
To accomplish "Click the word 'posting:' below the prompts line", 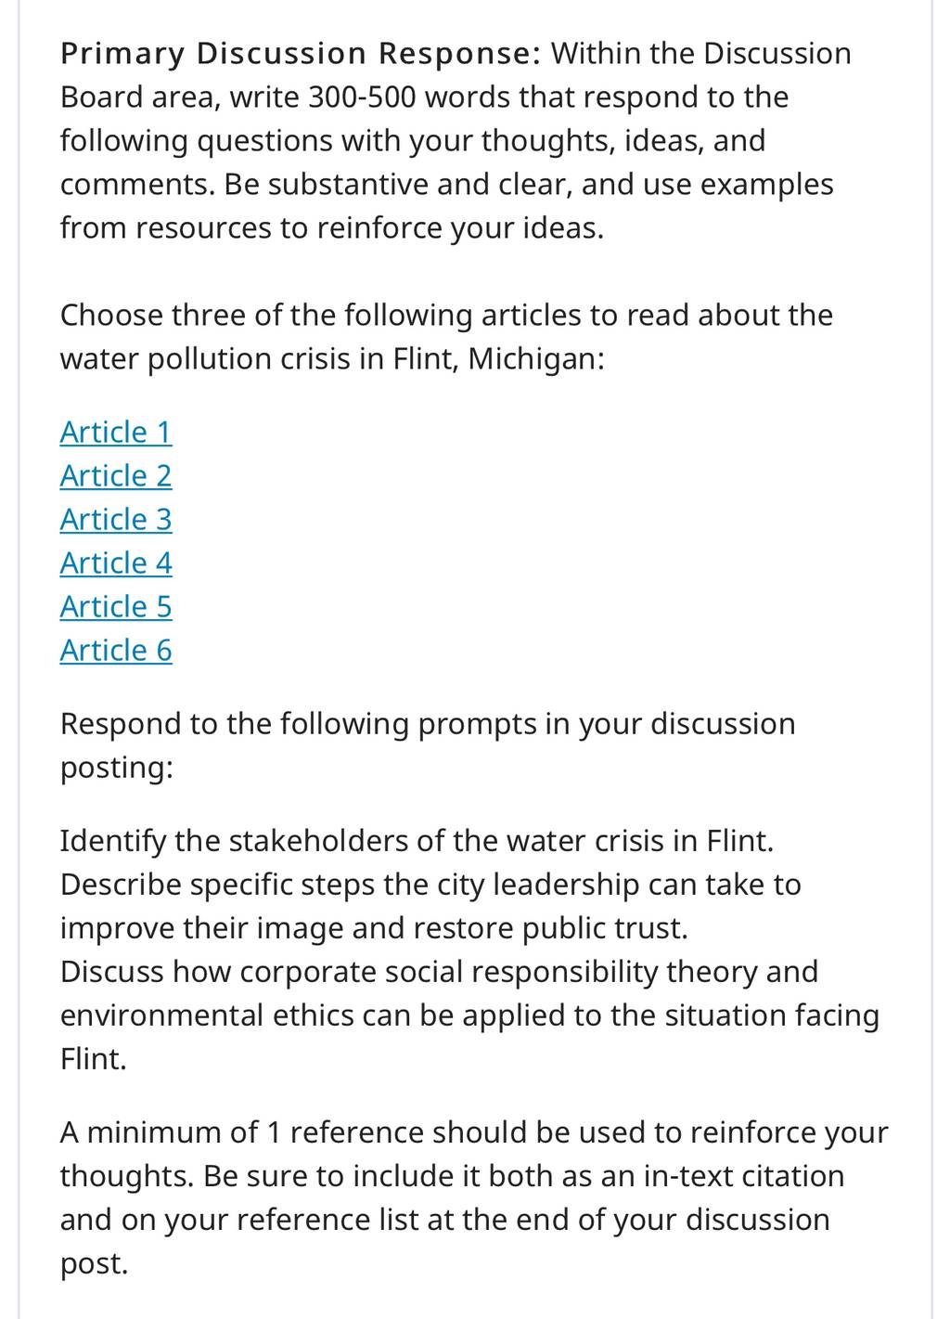I will [117, 769].
